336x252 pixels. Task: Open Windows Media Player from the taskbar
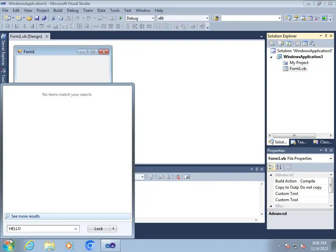tap(69, 245)
